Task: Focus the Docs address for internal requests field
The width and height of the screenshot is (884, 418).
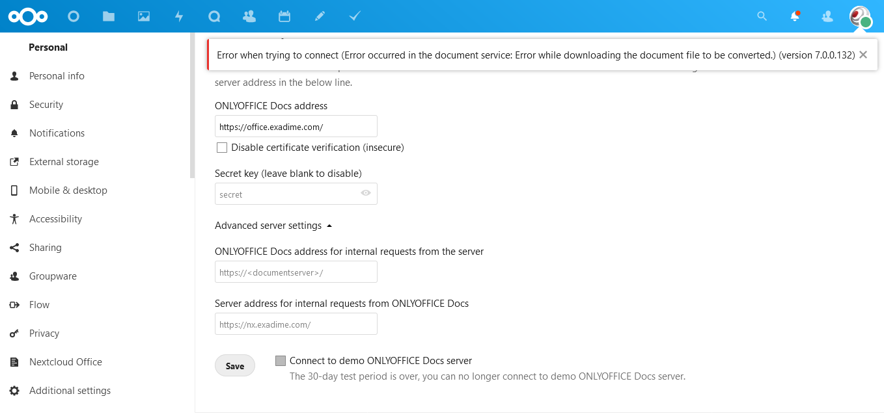Action: pos(296,272)
